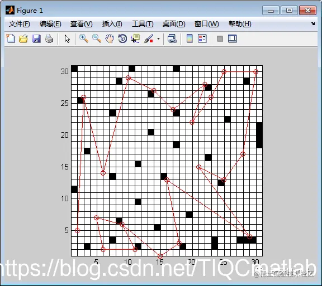Click the y-axis tick label 25
The height and width of the screenshot is (286, 322).
[64, 103]
